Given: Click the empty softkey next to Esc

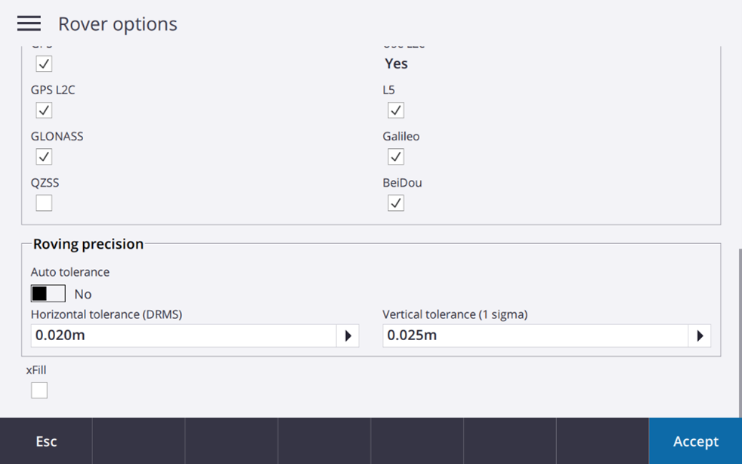Looking at the screenshot, I should [x=138, y=441].
